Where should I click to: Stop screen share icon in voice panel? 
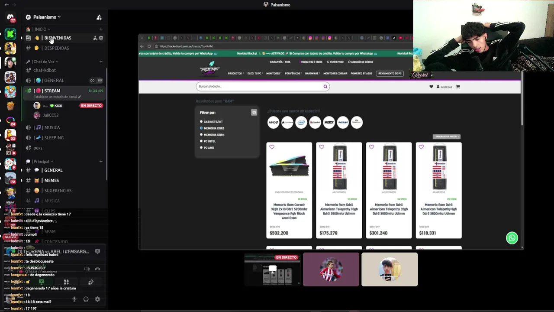pos(42,282)
